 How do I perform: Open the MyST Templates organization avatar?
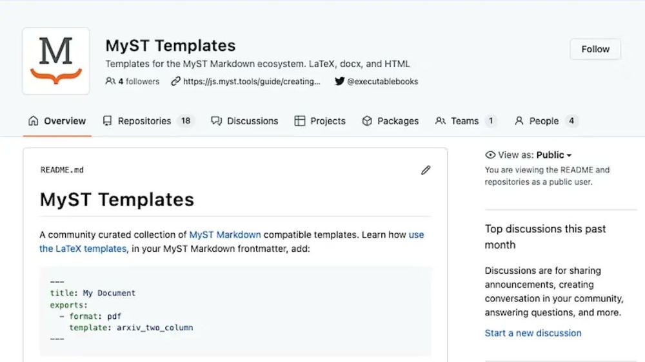[x=56, y=61]
